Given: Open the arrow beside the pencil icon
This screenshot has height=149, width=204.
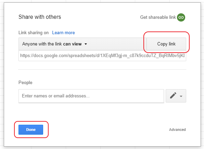Looking at the screenshot, I should coord(181,96).
